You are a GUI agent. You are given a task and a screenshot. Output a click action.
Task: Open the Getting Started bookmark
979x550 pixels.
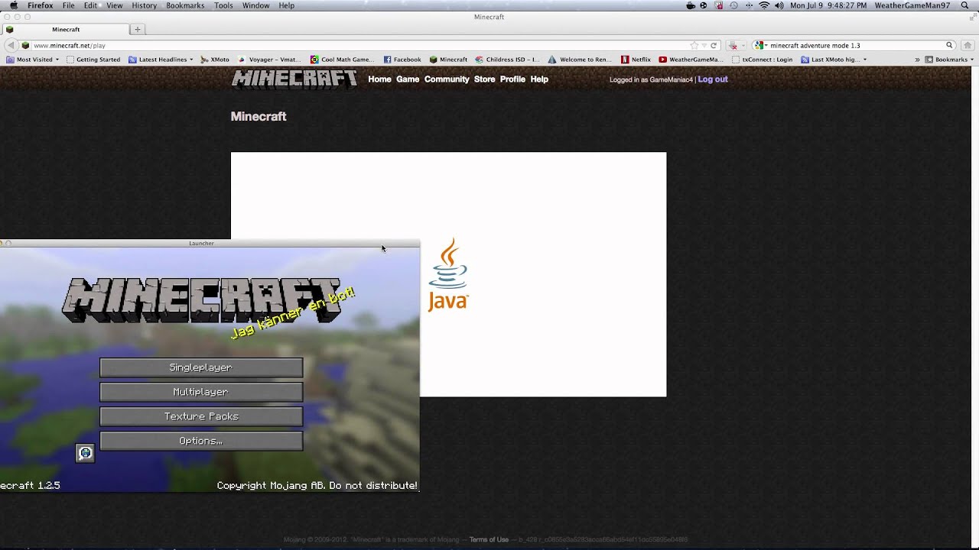93,59
